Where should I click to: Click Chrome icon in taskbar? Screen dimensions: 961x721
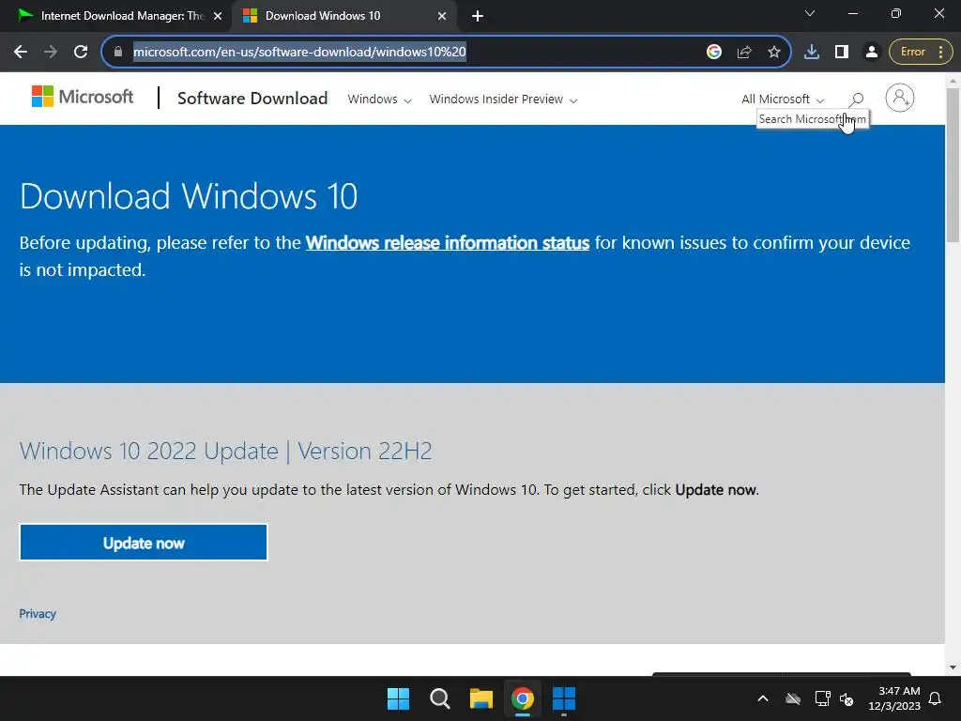tap(522, 698)
